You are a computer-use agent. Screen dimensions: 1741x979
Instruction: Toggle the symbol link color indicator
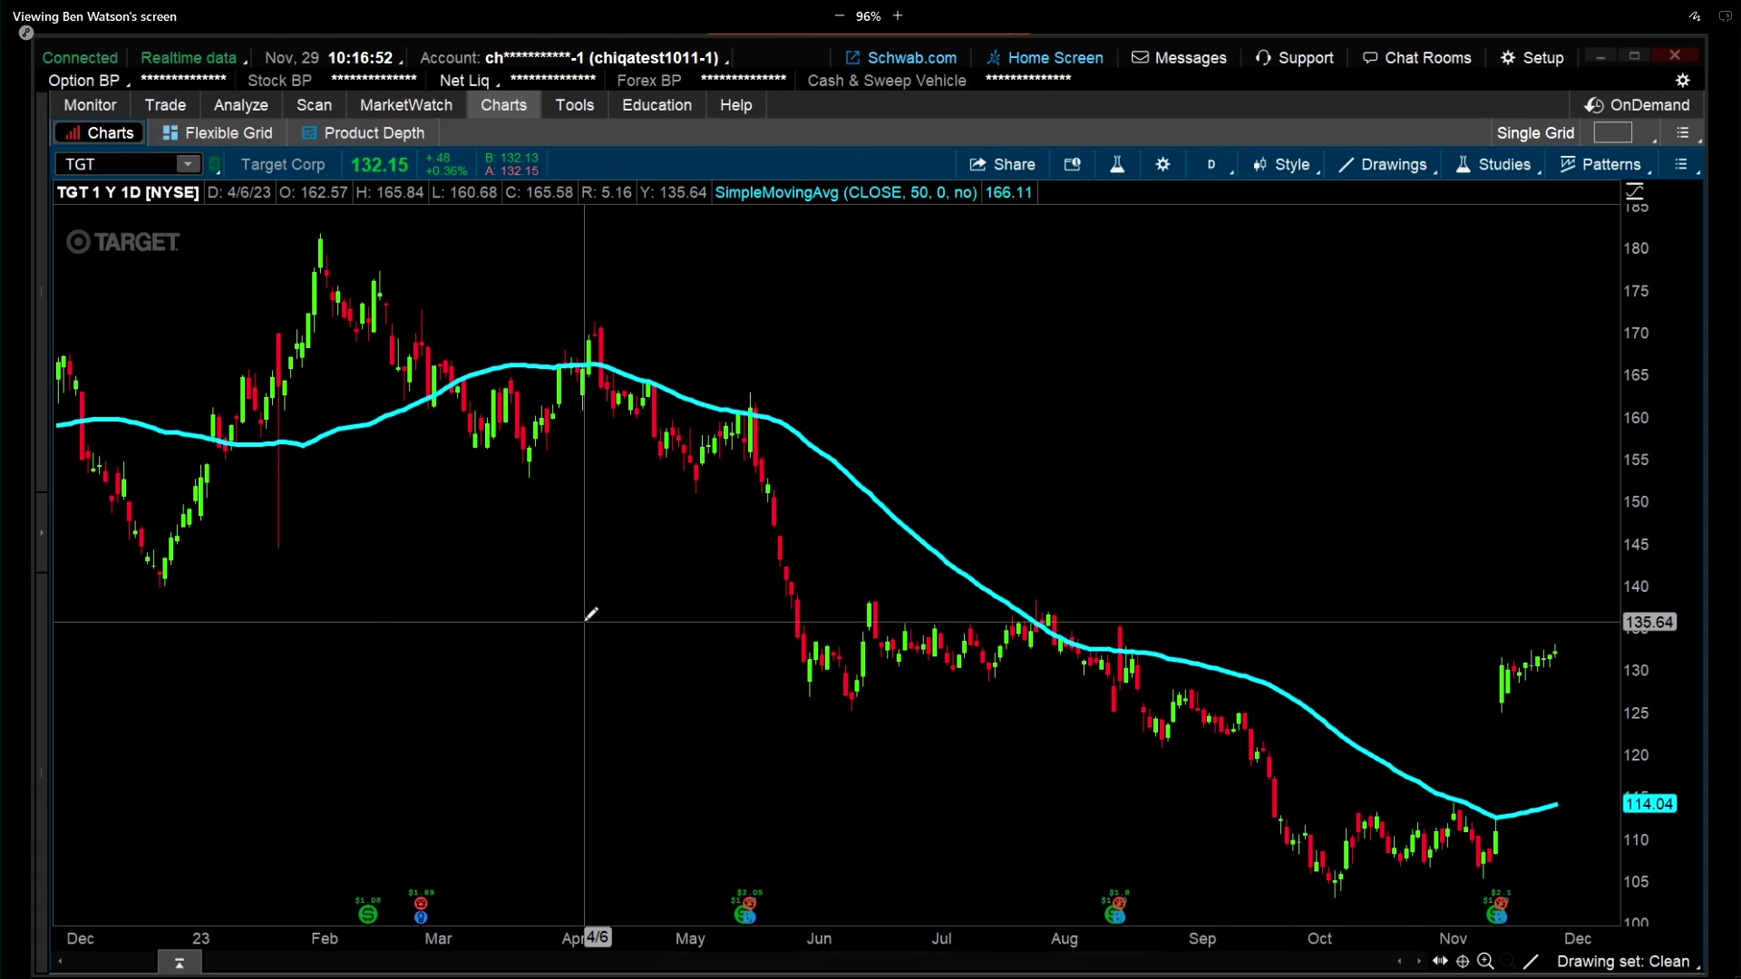click(x=215, y=164)
